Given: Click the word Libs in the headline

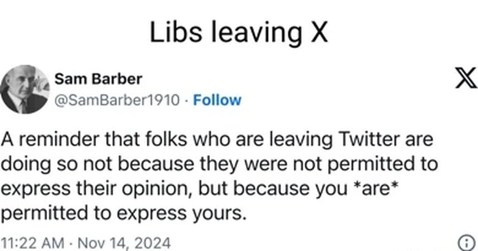Looking at the screenshot, I should tap(176, 32).
